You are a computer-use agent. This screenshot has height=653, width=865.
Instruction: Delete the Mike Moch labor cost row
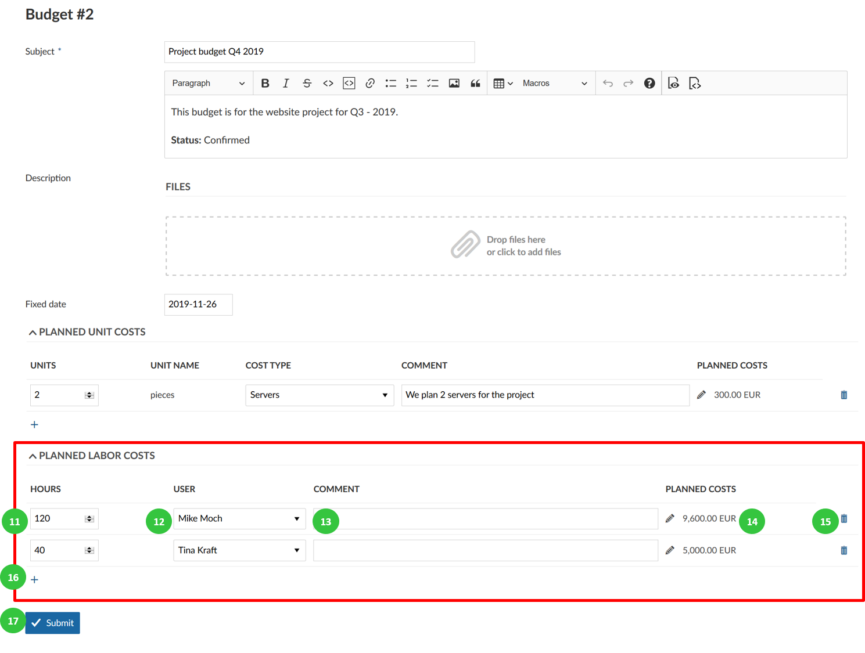[x=844, y=518]
